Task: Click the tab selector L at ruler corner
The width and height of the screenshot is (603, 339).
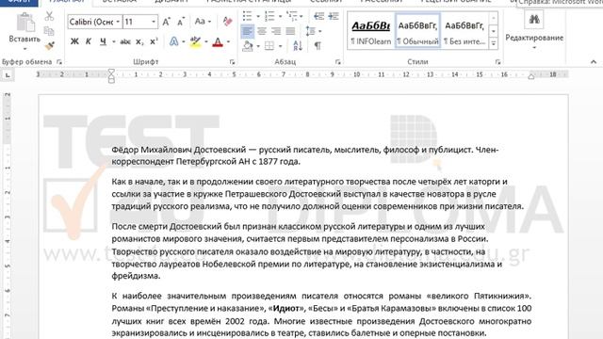Action: pyautogui.click(x=8, y=75)
